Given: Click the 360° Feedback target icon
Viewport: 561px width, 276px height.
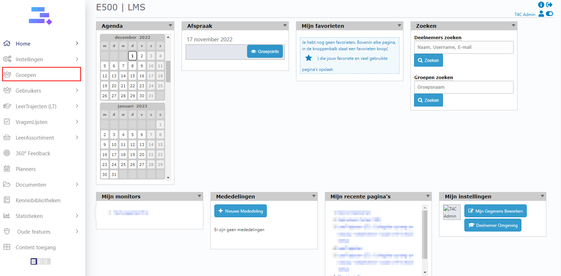Looking at the screenshot, I should point(7,153).
